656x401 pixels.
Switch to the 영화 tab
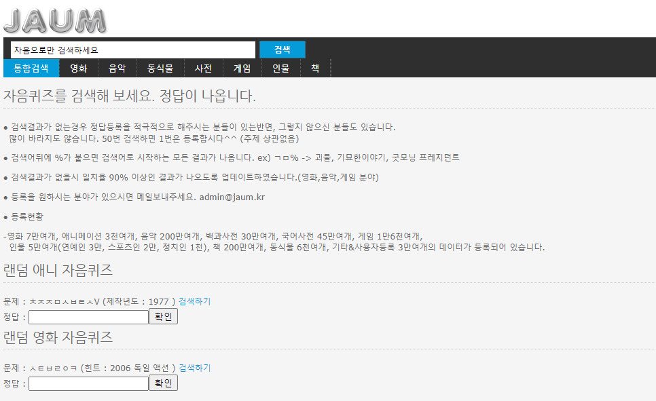point(78,68)
